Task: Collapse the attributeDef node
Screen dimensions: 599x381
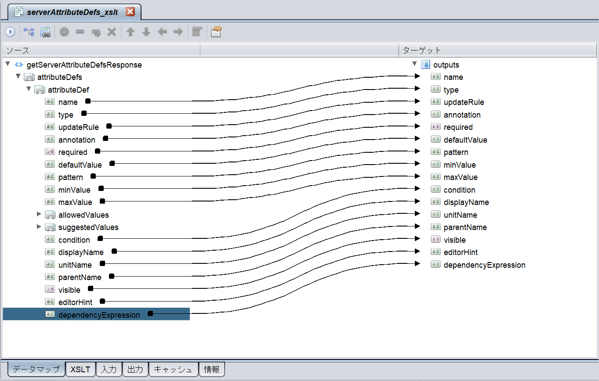Action: click(29, 89)
